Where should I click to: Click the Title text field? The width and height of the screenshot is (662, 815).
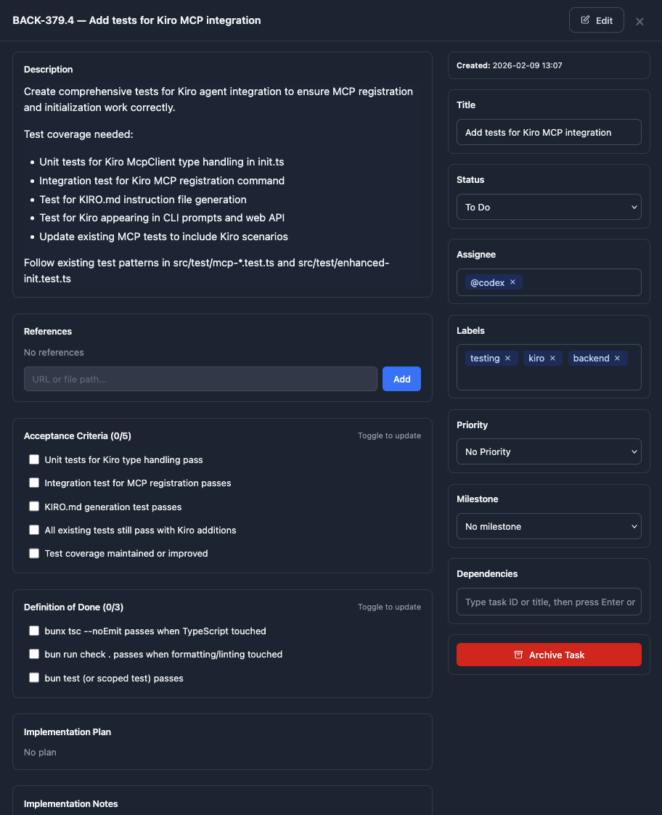[x=549, y=132]
